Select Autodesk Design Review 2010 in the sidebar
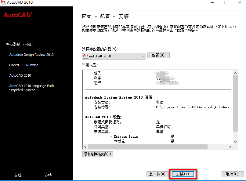 [31, 55]
